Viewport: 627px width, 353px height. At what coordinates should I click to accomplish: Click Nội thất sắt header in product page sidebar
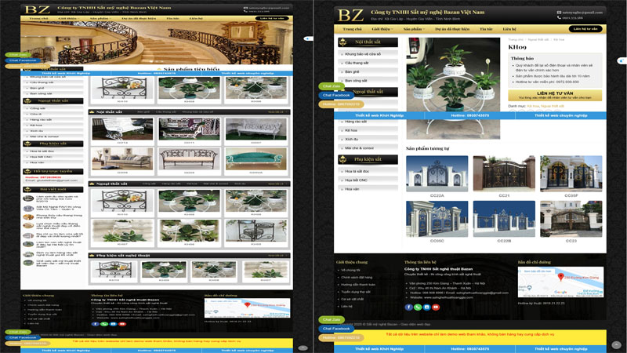point(368,42)
